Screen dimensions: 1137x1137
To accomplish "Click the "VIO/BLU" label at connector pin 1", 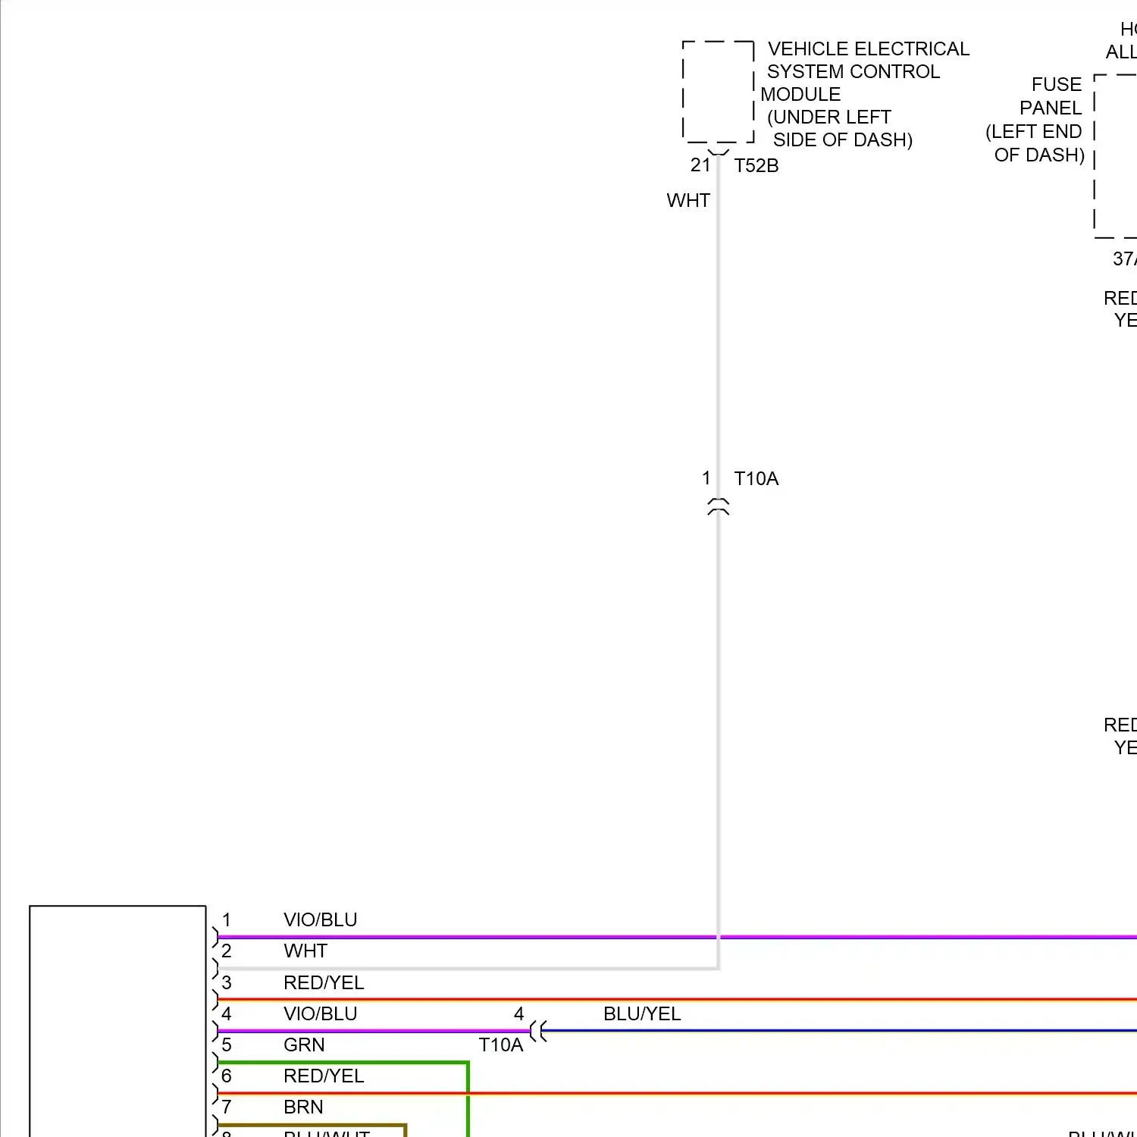I will (x=321, y=920).
